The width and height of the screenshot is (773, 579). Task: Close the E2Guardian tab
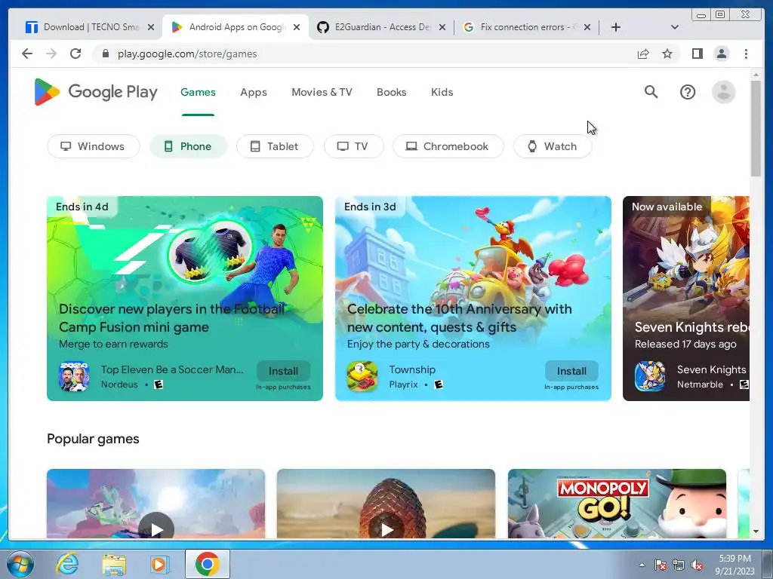(442, 27)
